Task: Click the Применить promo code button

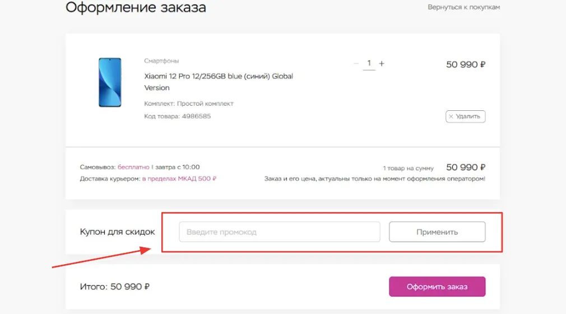Action: point(437,232)
